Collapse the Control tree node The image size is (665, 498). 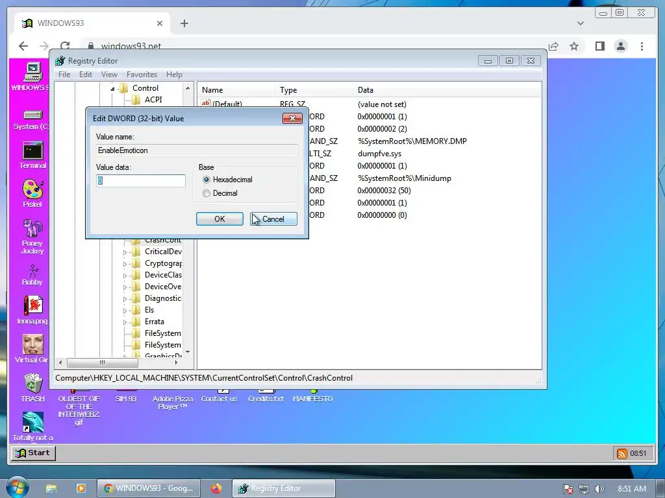[x=112, y=88]
